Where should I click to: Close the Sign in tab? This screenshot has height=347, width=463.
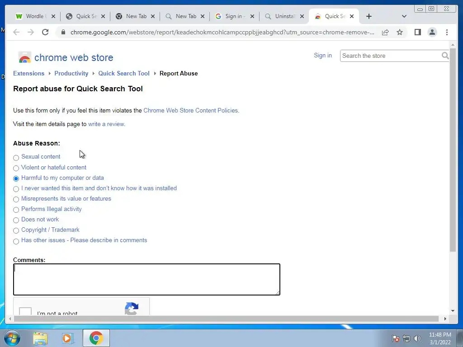pos(252,16)
